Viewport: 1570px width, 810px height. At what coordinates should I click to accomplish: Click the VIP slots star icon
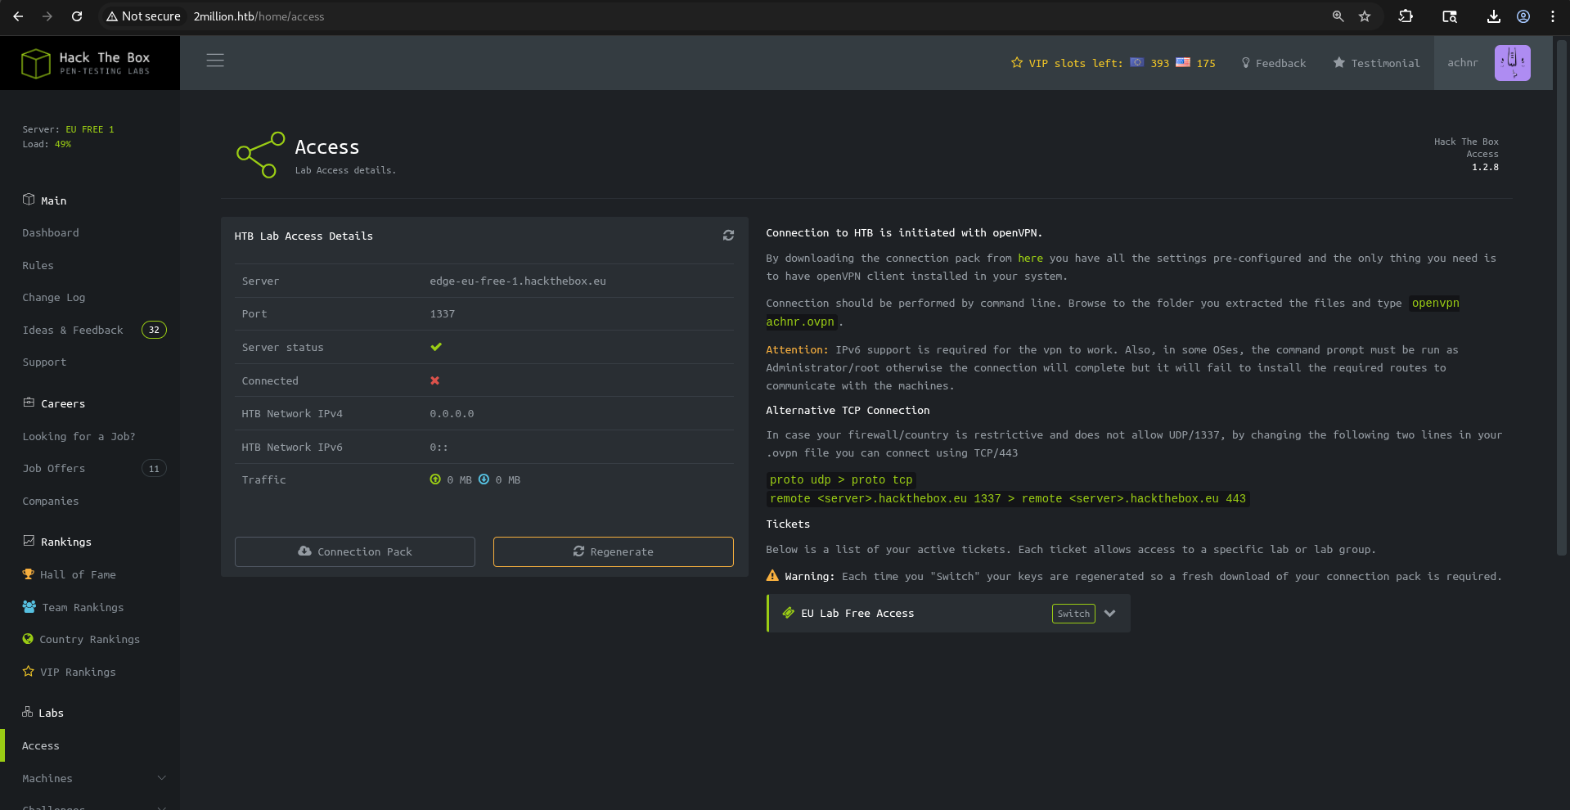[x=1017, y=63]
